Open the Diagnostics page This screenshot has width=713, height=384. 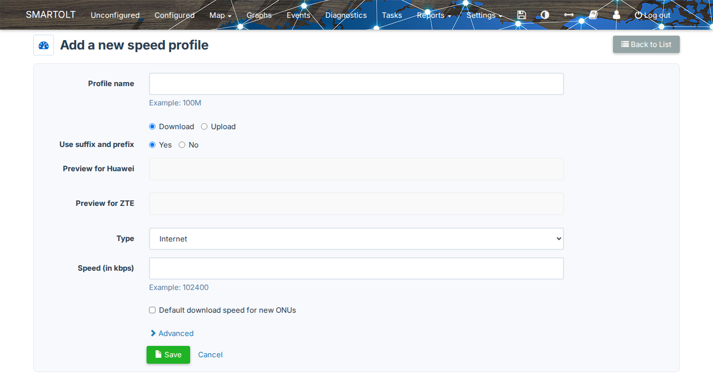(x=346, y=15)
